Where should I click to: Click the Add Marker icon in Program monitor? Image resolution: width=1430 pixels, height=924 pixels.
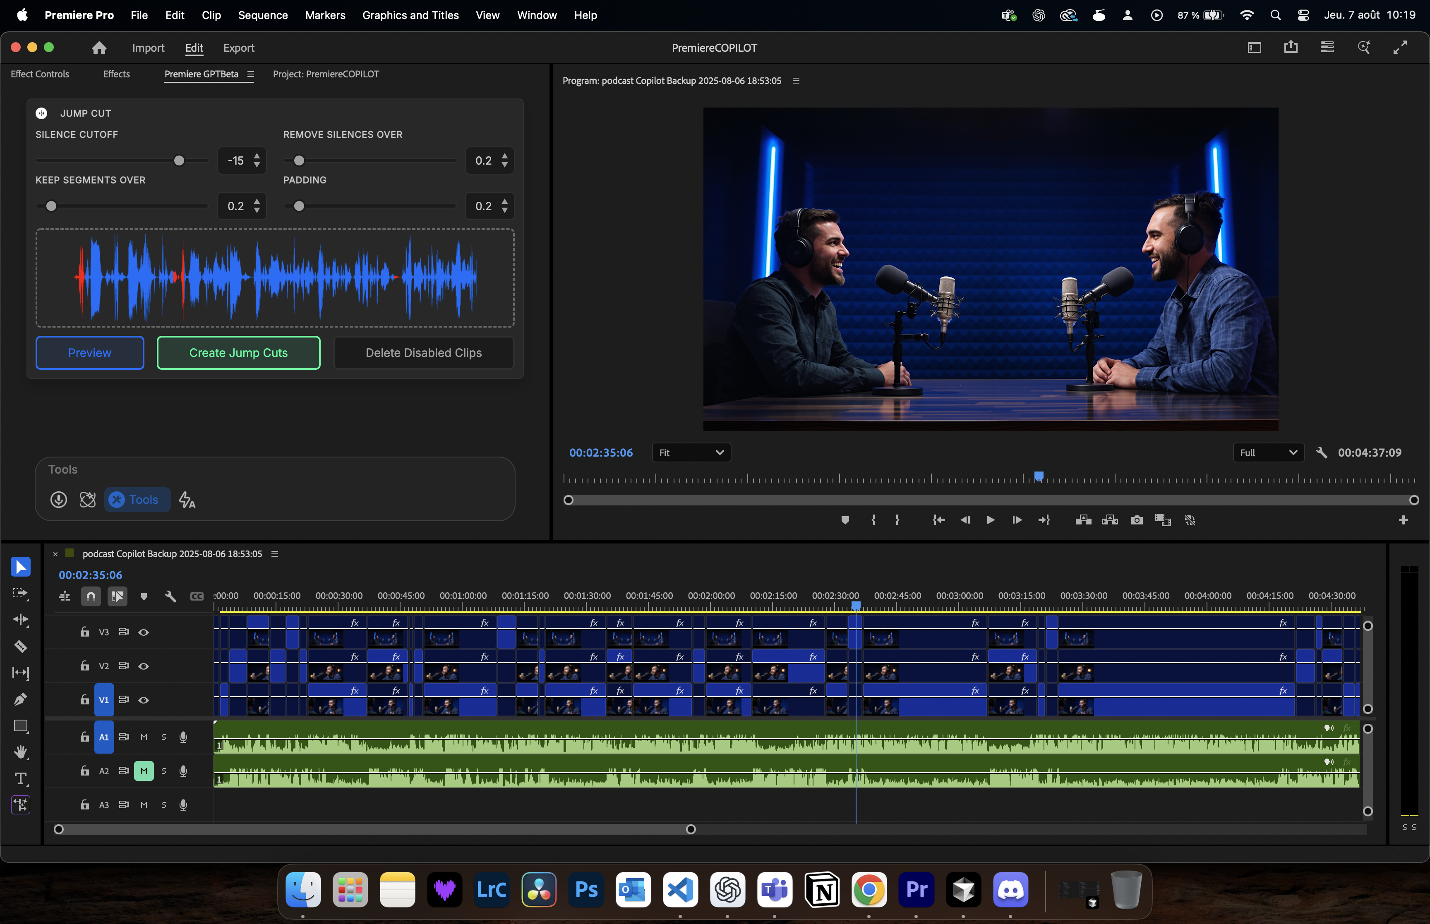point(845,520)
